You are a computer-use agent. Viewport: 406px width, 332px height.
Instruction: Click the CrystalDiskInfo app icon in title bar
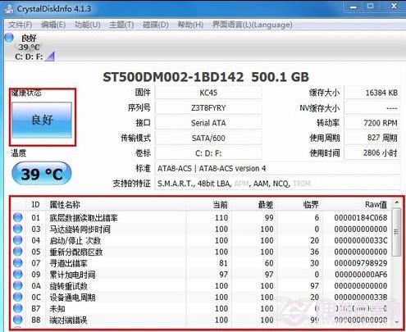[x=10, y=9]
